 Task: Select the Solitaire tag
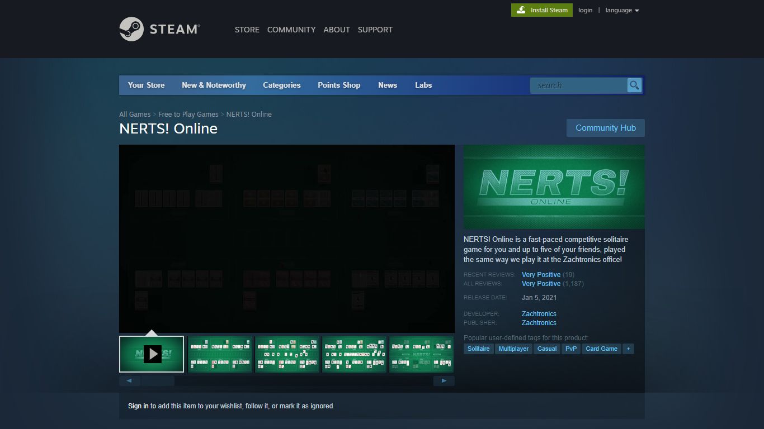click(478, 349)
